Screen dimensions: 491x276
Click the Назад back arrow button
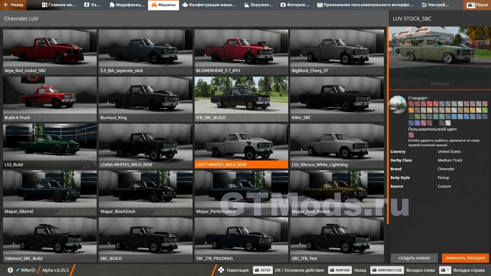(x=13, y=5)
